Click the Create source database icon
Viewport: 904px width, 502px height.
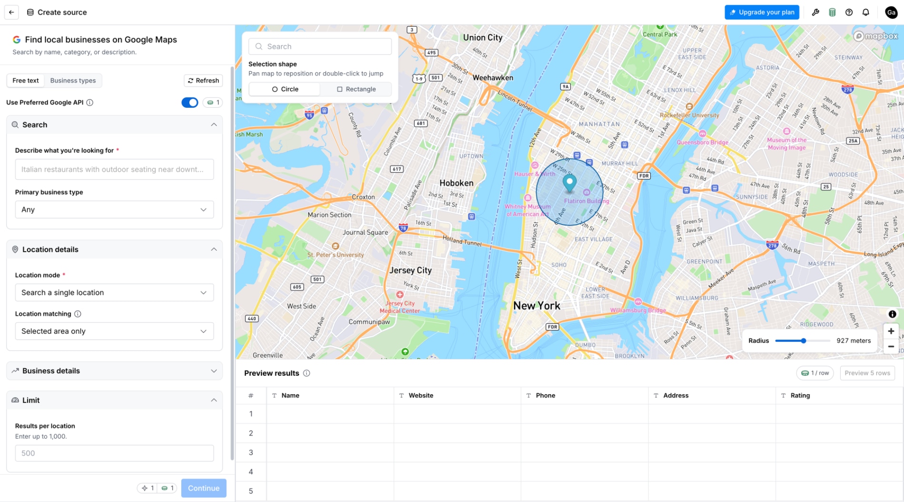click(30, 12)
